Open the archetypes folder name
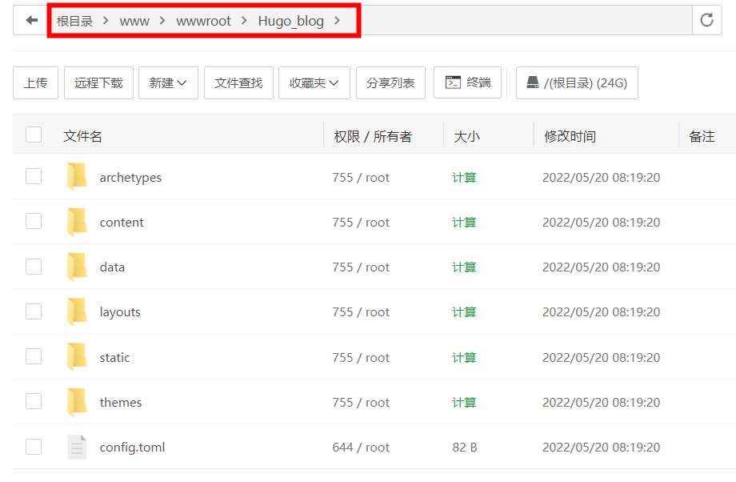The height and width of the screenshot is (482, 736). pyautogui.click(x=130, y=178)
